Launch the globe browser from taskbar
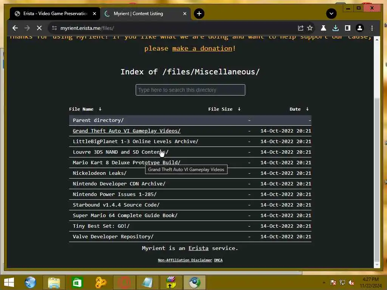 point(30,282)
